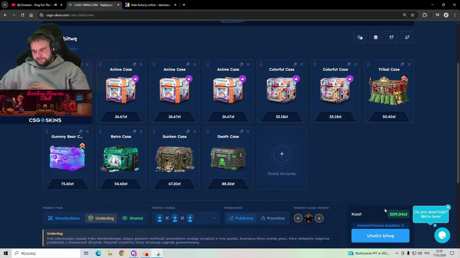
Task: Open the live chat support bubble
Action: coord(442,235)
